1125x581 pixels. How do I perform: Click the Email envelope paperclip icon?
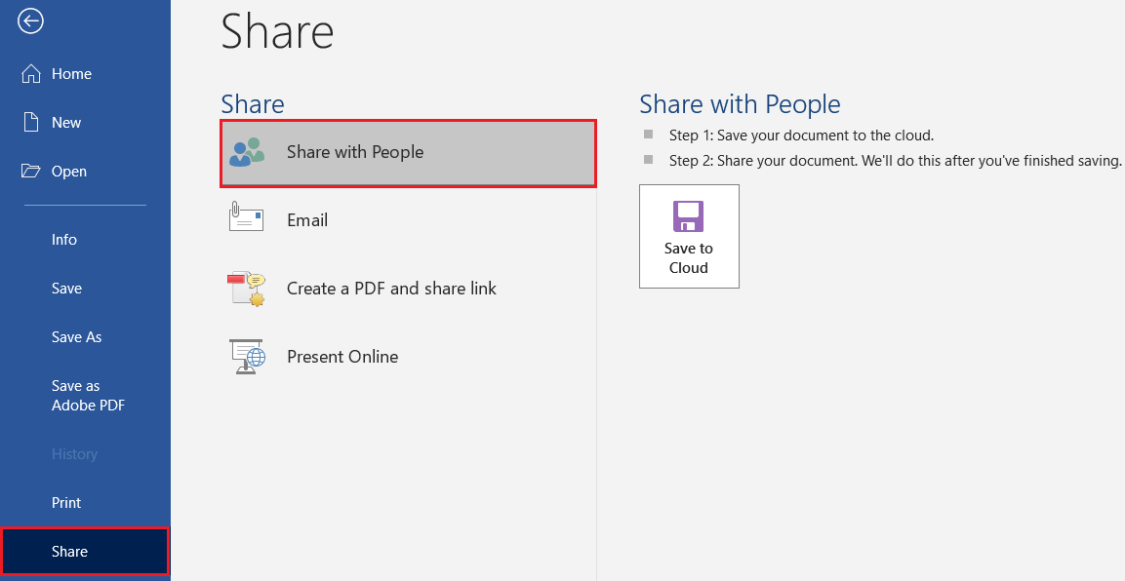point(246,216)
